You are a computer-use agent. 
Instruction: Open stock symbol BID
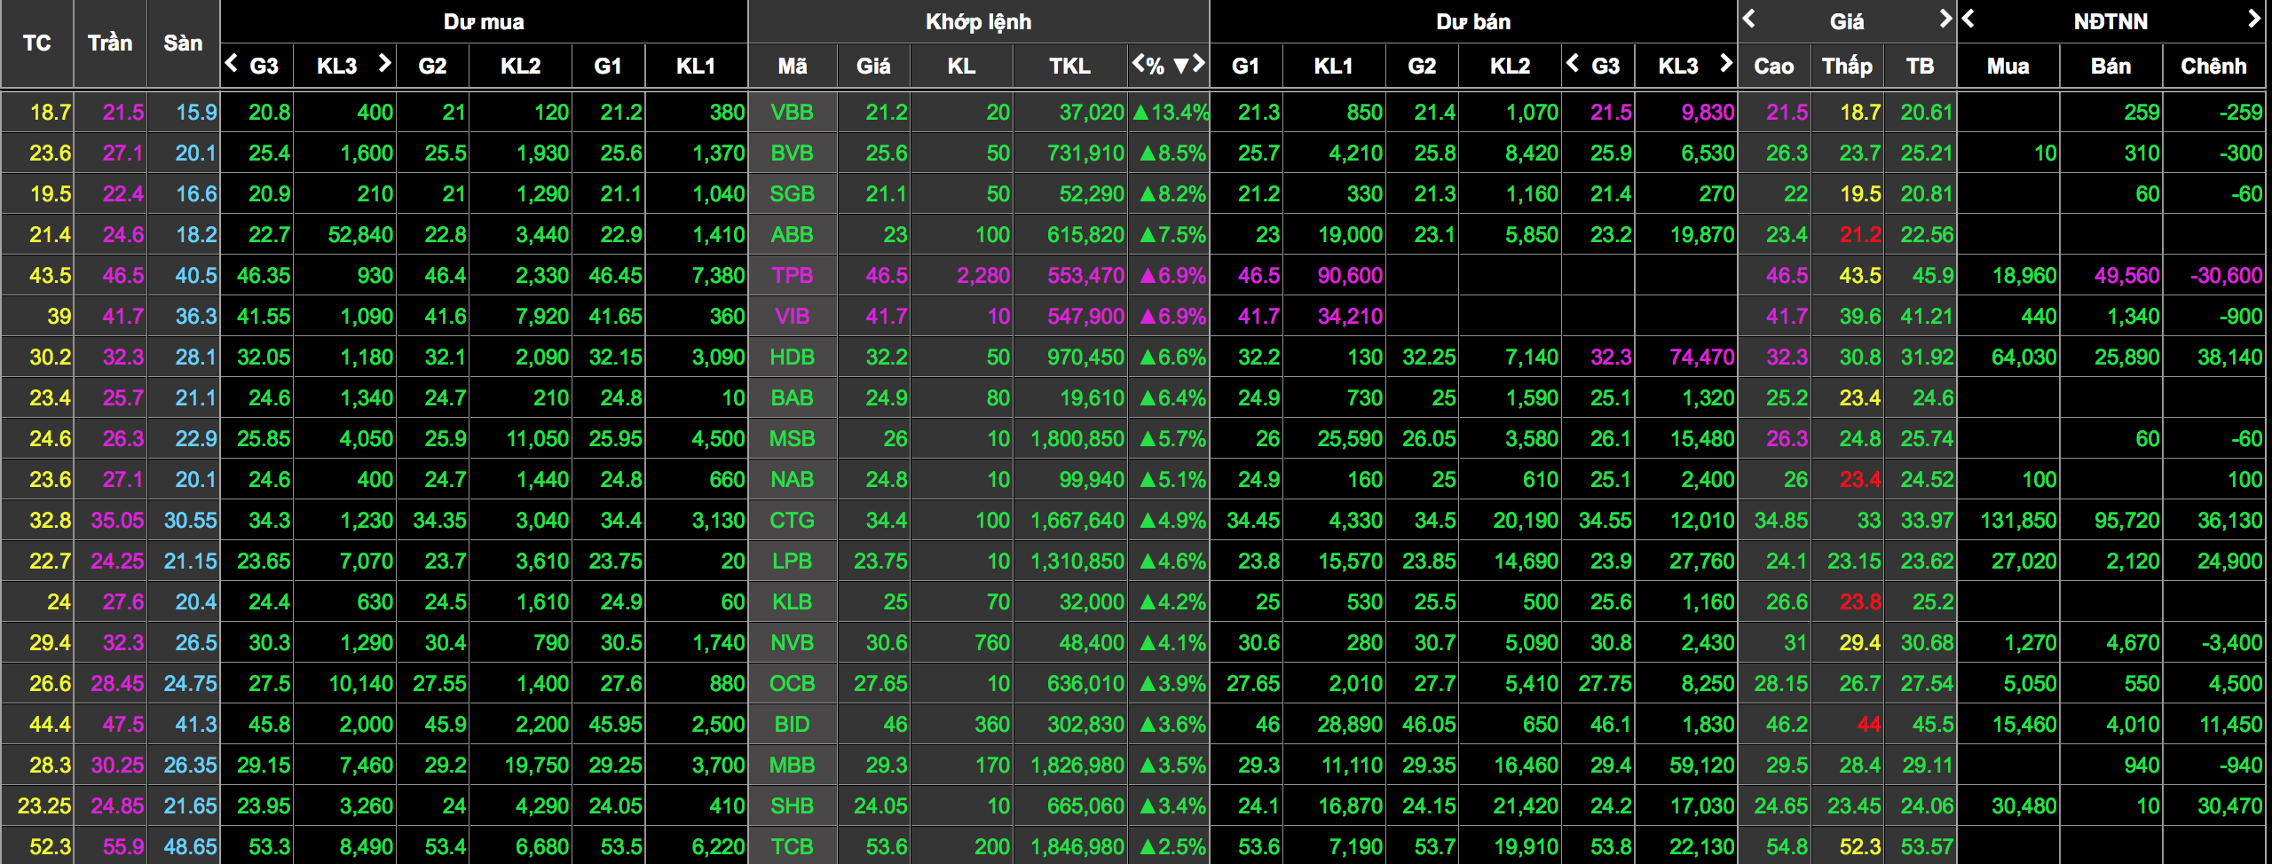(x=792, y=724)
